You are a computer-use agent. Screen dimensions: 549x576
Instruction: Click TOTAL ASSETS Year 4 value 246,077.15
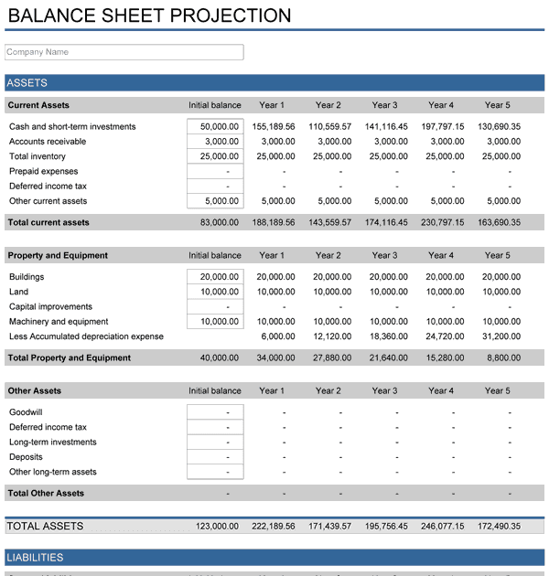coord(443,527)
